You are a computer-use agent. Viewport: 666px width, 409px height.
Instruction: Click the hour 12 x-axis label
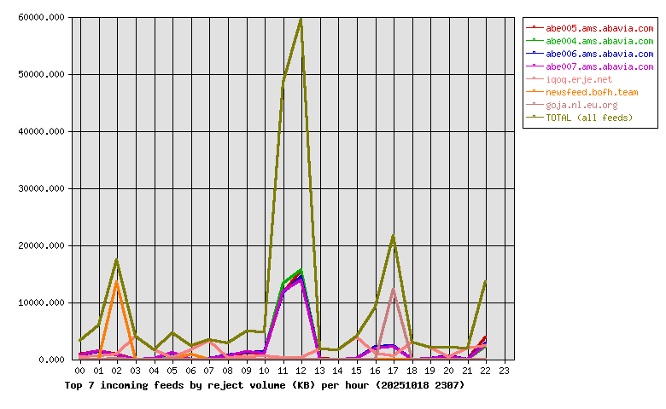point(301,371)
